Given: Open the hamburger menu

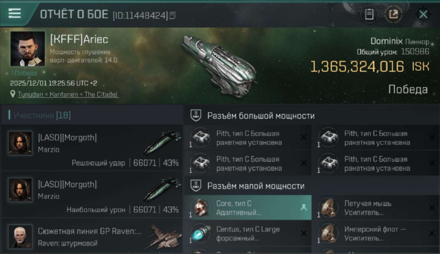Looking at the screenshot, I should pyautogui.click(x=15, y=14).
